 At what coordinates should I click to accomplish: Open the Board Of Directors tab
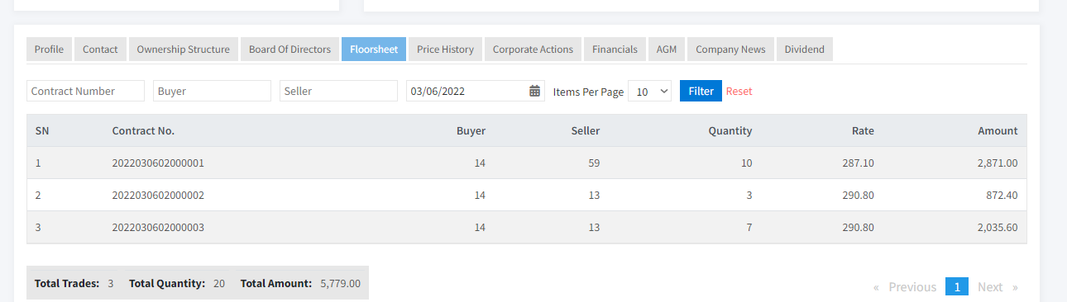[x=289, y=50]
